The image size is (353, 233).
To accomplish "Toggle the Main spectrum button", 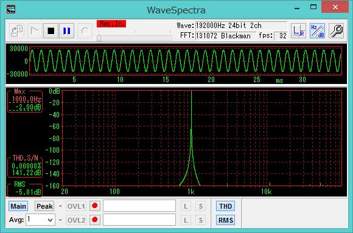I will (x=18, y=206).
